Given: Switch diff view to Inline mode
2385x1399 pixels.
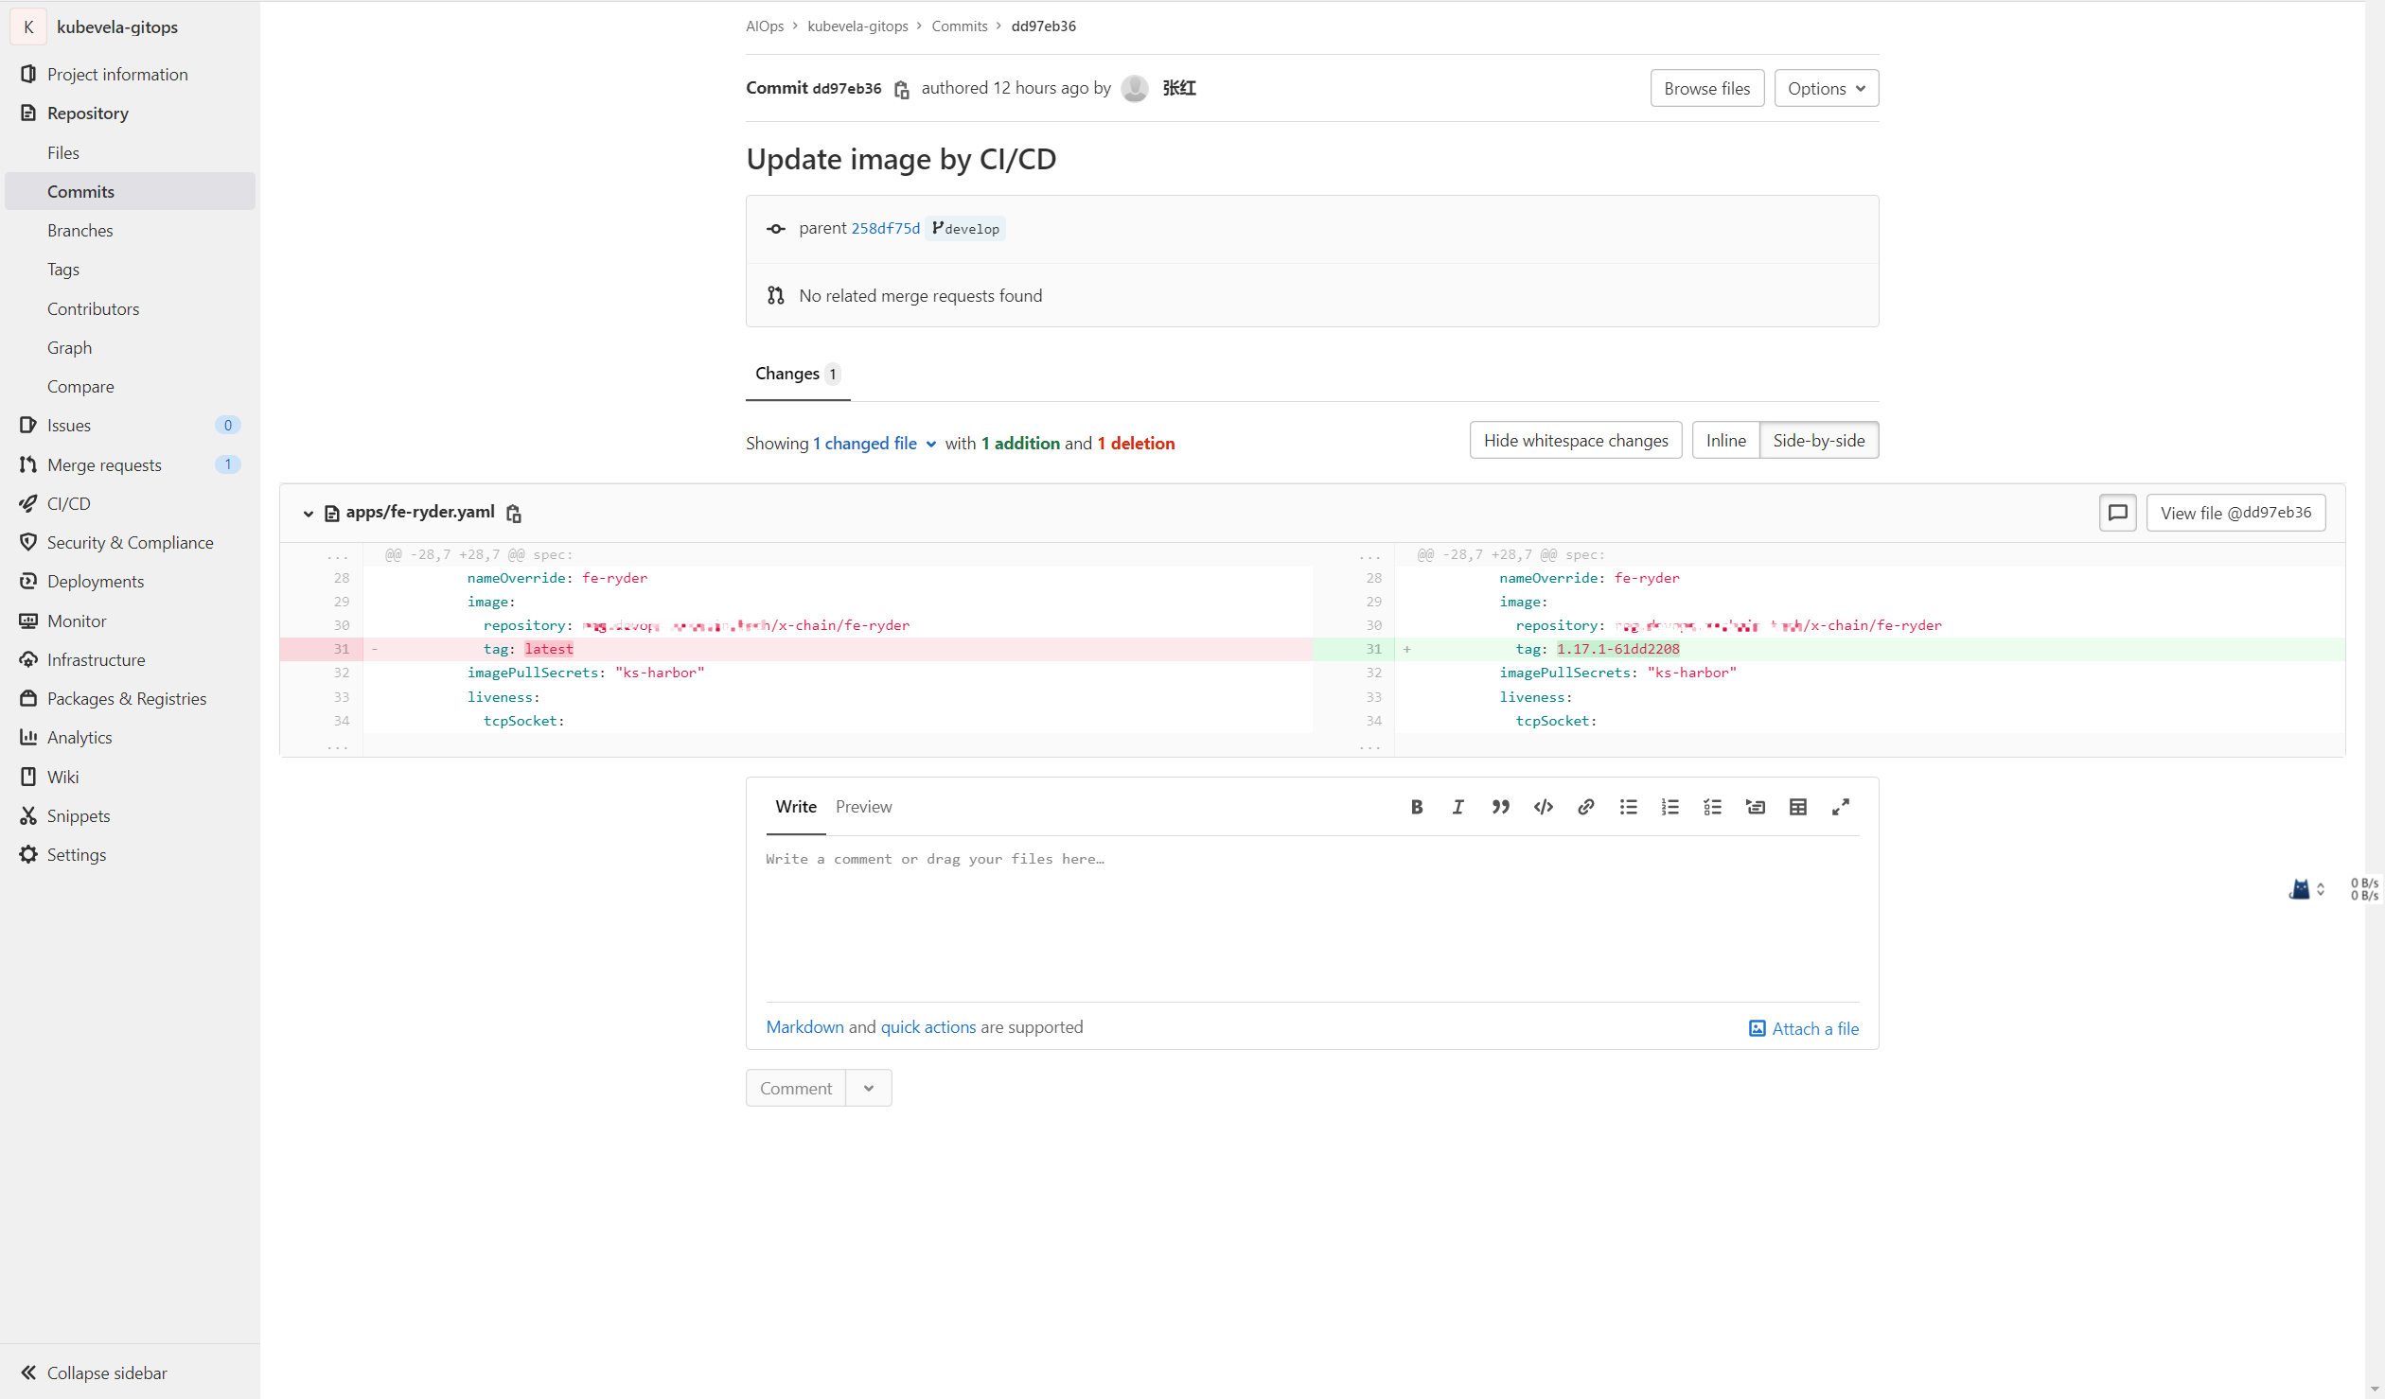Looking at the screenshot, I should click(1725, 439).
